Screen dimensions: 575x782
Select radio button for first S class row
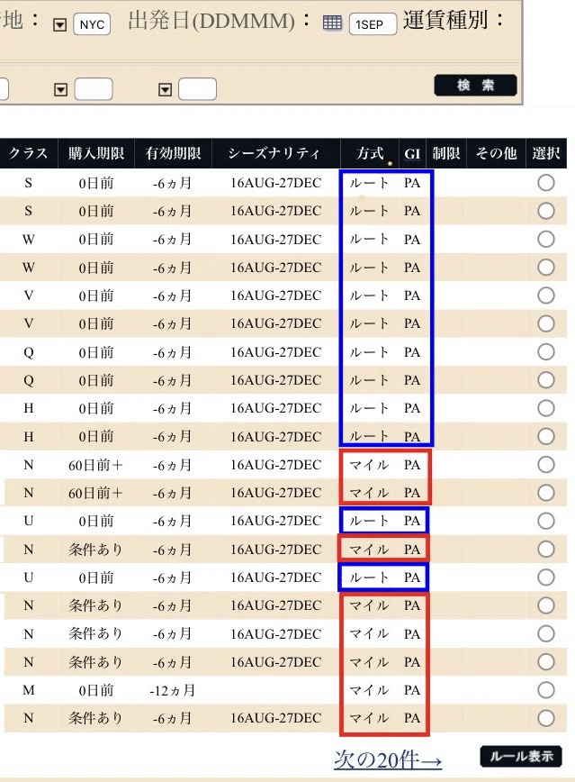tap(546, 183)
